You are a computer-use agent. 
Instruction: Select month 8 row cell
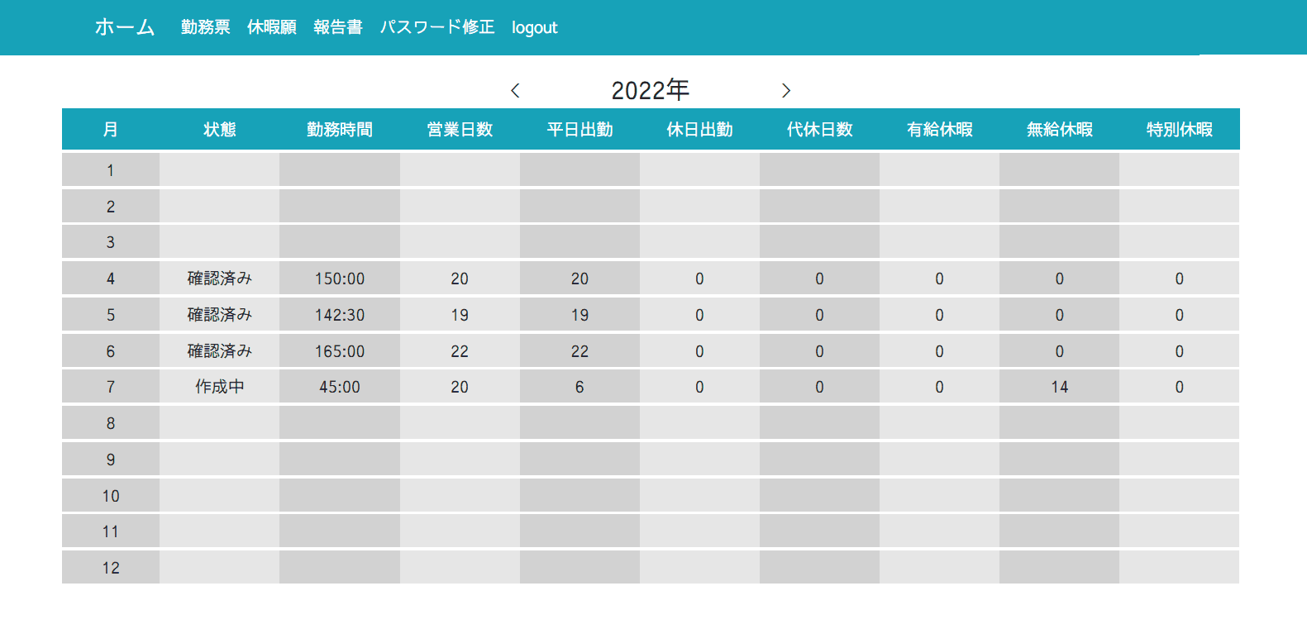[111, 422]
